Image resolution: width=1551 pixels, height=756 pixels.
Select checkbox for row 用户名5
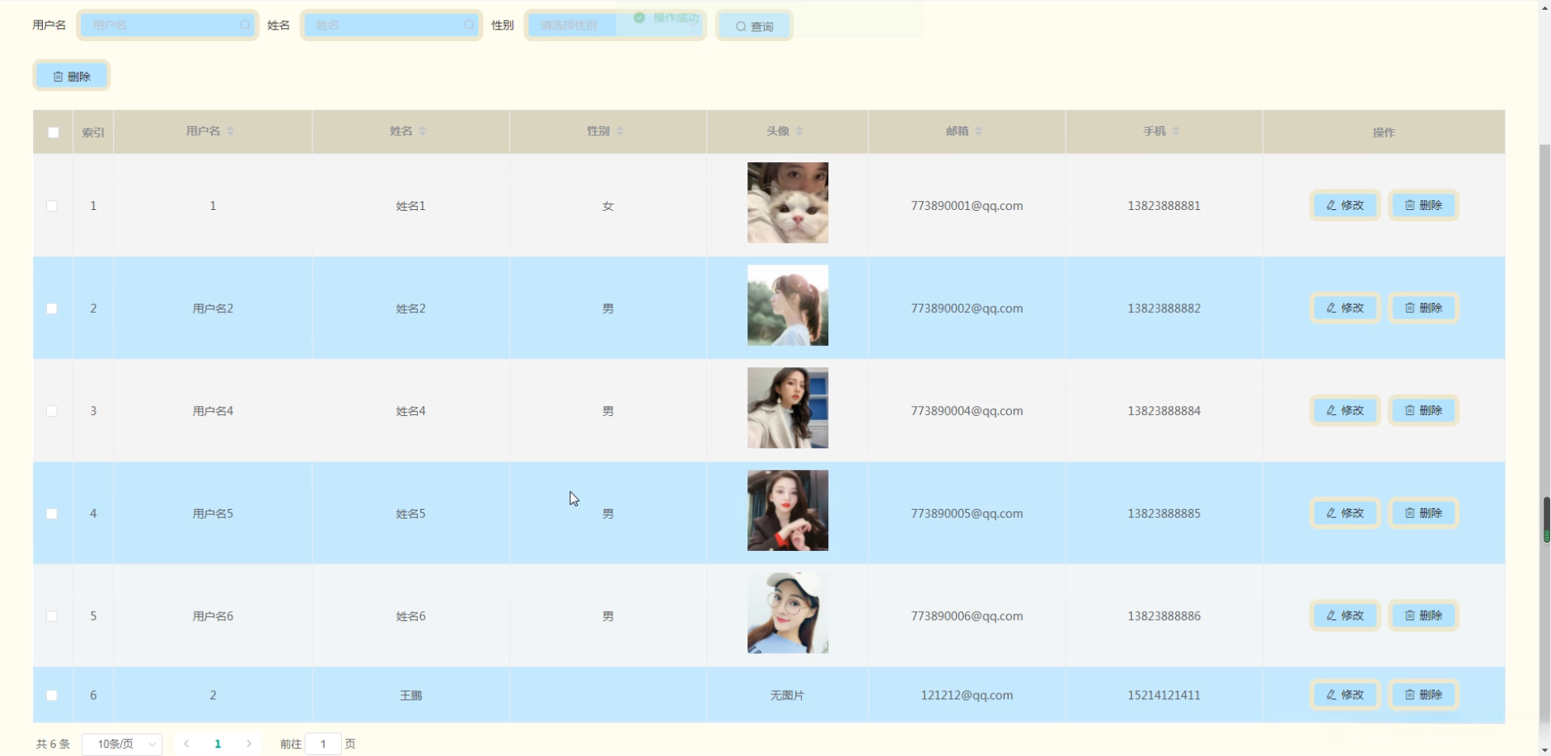(52, 514)
